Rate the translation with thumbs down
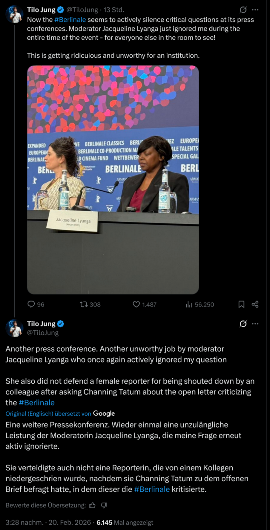The image size is (270, 530). coord(104,505)
